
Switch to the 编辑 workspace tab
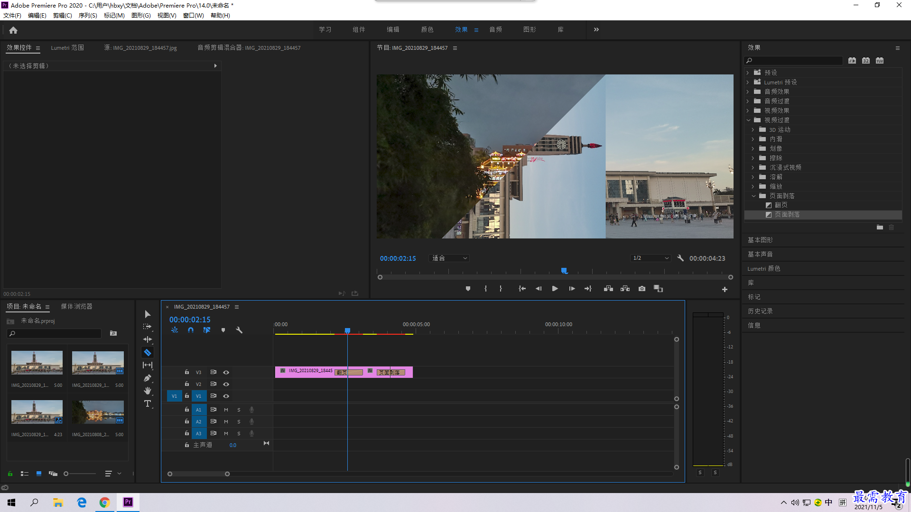tap(393, 29)
